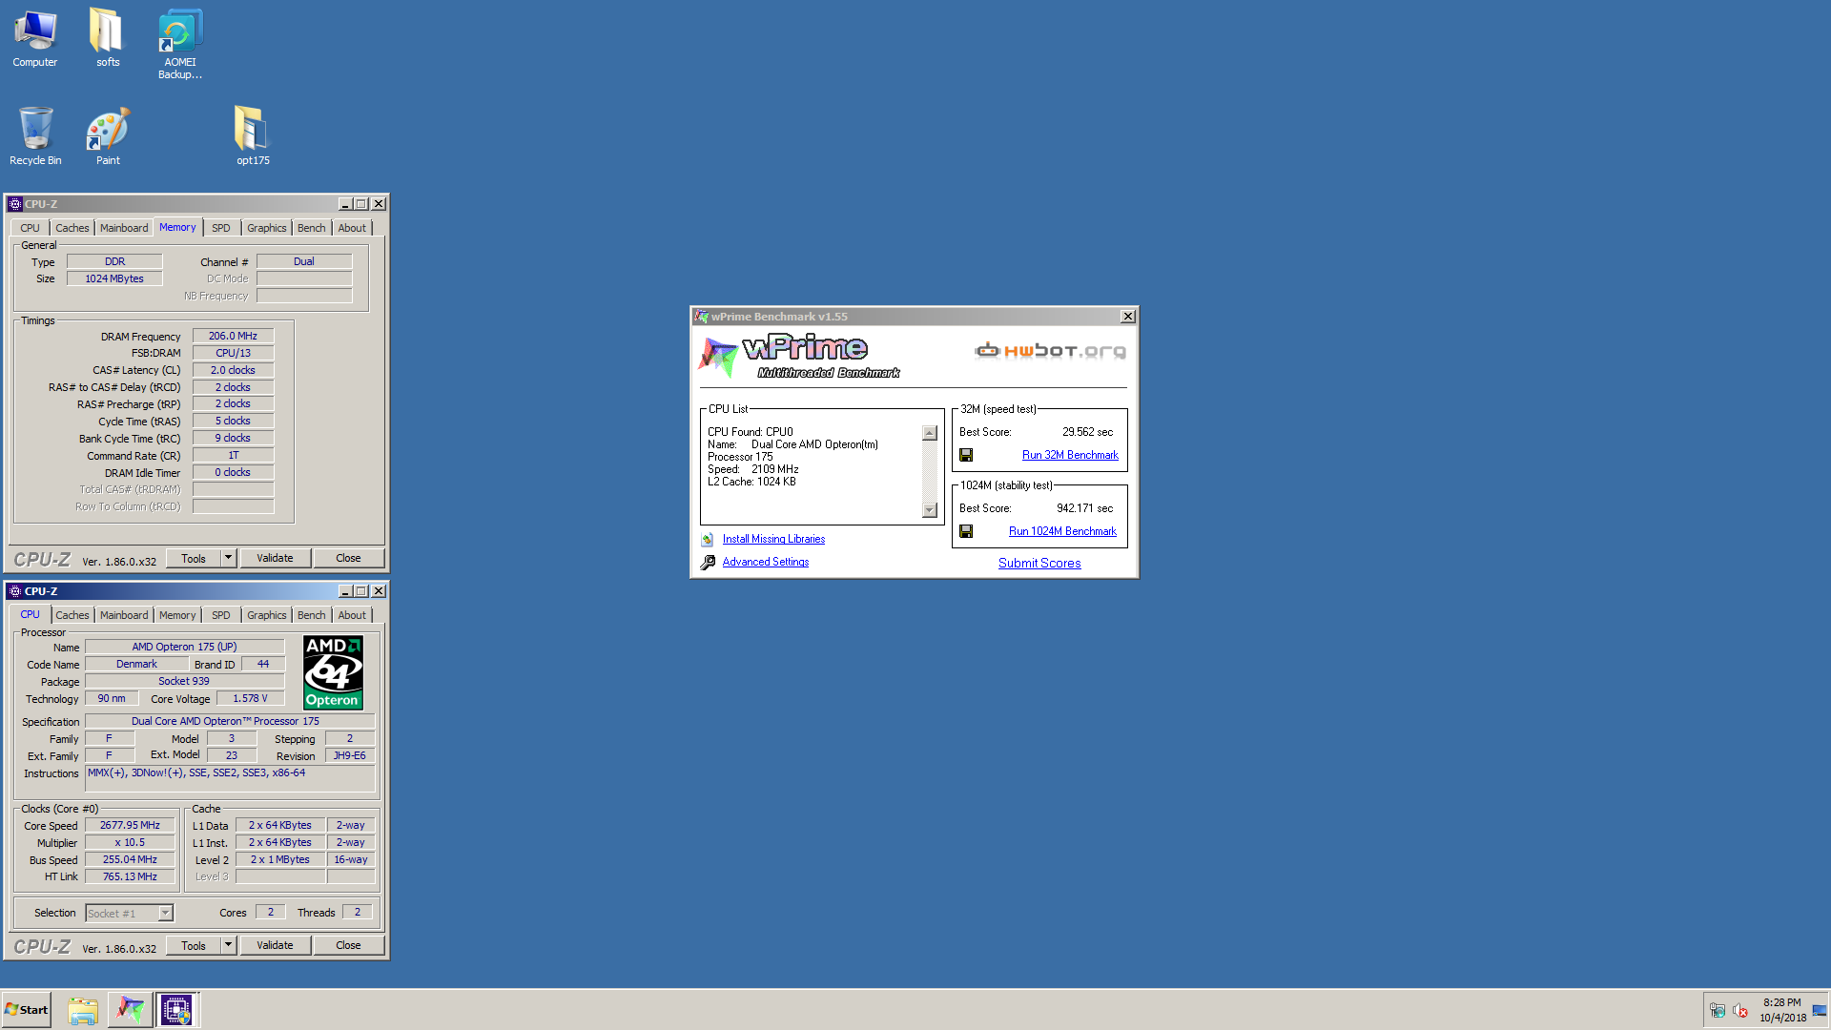Run the 32M Benchmark
The image size is (1831, 1030).
[1070, 455]
